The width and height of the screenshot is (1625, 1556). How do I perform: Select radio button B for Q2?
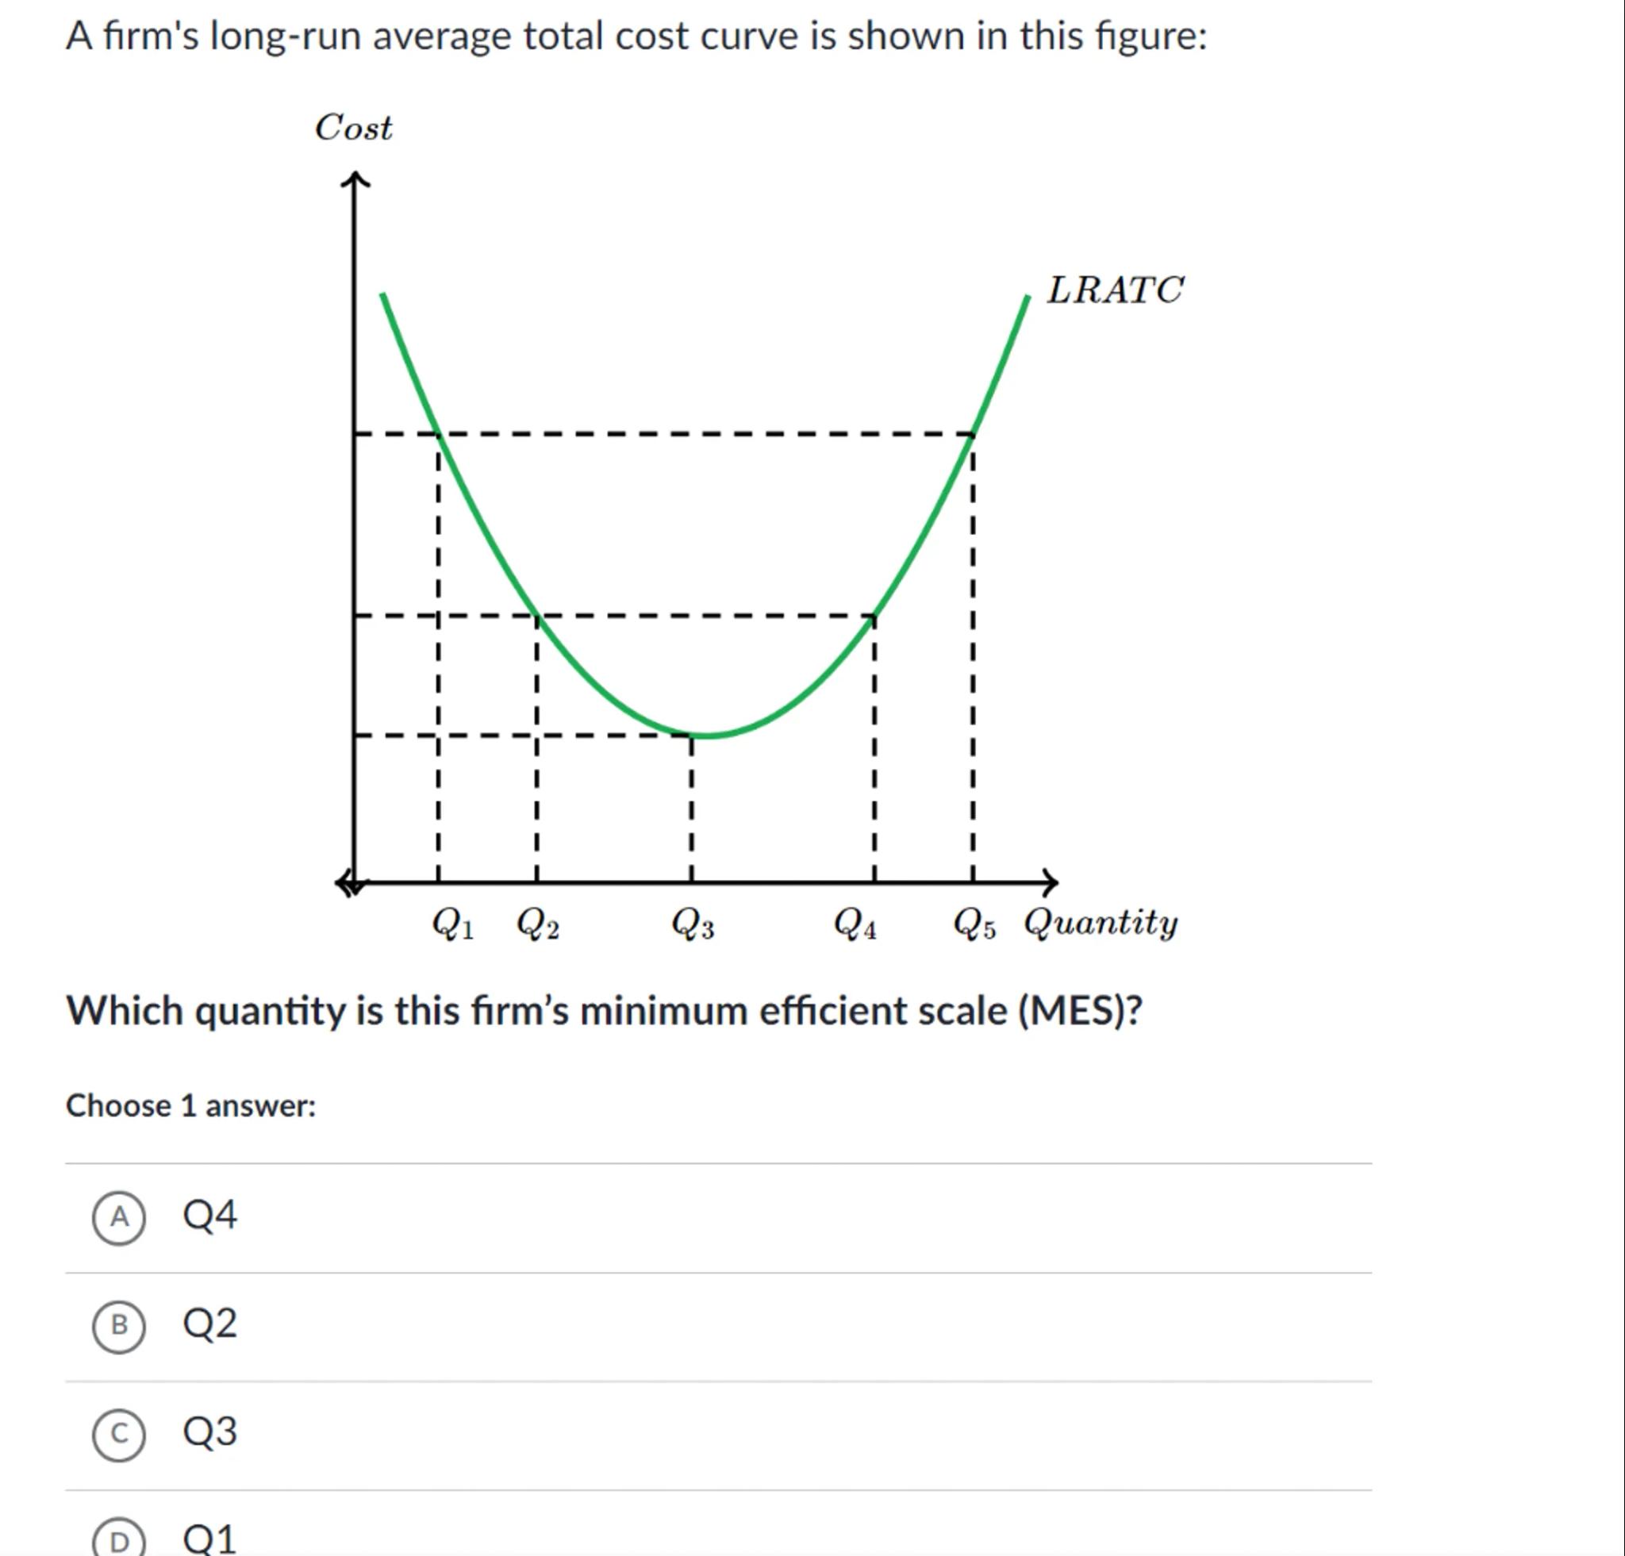(119, 1326)
